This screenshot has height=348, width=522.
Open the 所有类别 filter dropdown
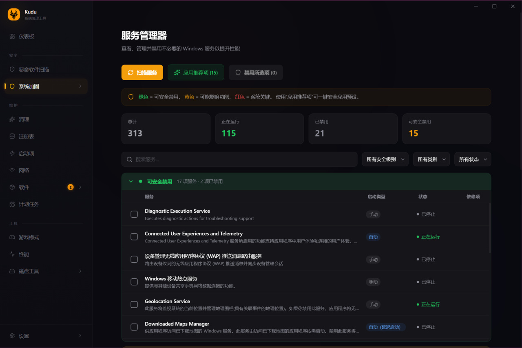431,159
